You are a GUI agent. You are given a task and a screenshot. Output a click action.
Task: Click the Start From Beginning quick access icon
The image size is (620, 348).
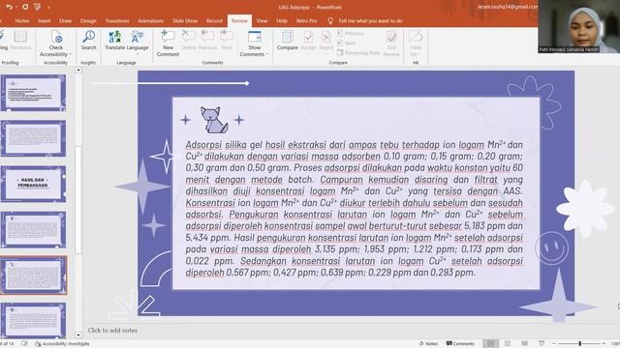pyautogui.click(x=38, y=7)
